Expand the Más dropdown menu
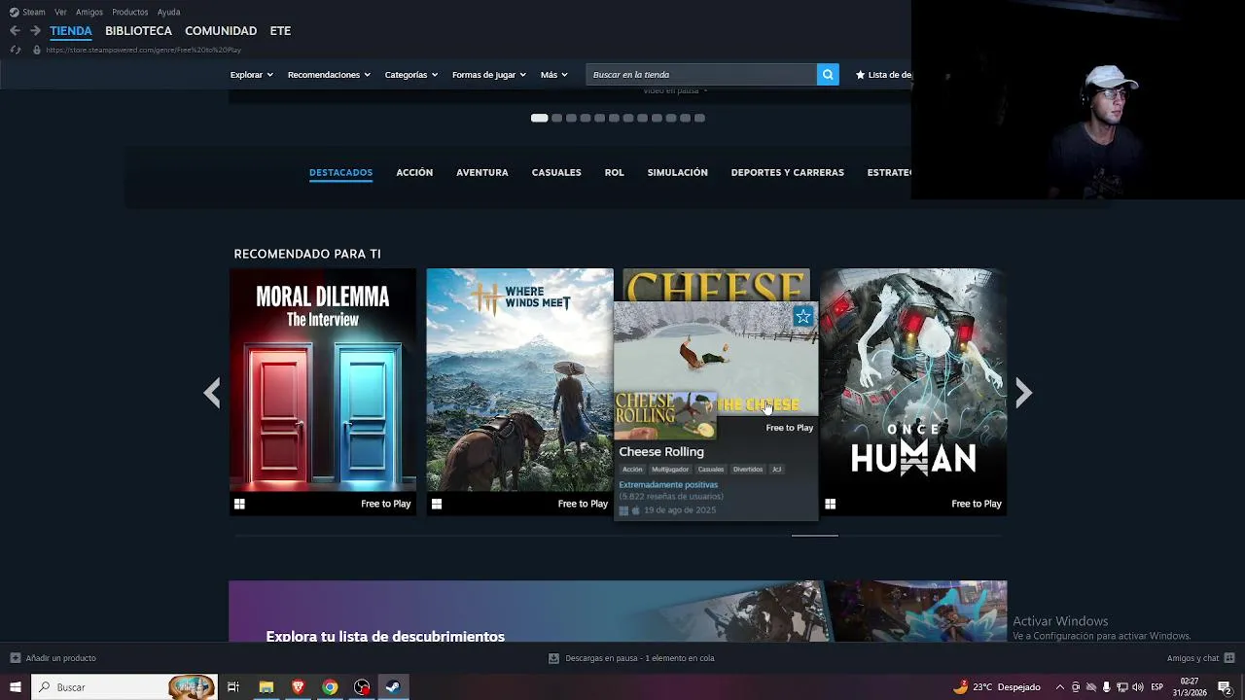The width and height of the screenshot is (1245, 700). click(553, 75)
